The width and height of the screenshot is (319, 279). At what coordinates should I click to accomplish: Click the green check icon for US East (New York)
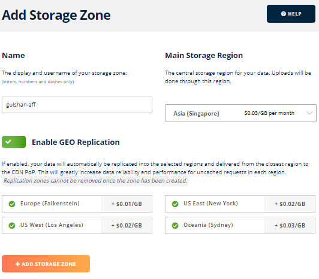[x=175, y=204]
